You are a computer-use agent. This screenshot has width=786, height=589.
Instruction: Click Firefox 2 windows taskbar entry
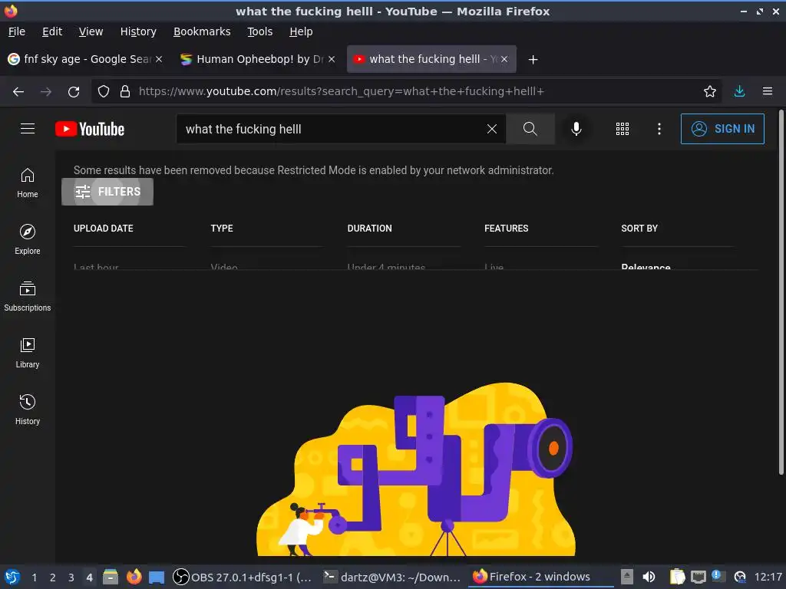[540, 577]
